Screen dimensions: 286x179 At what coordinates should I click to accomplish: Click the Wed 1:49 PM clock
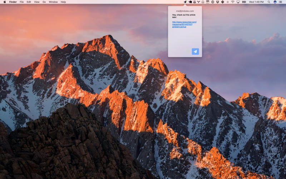[256, 2]
